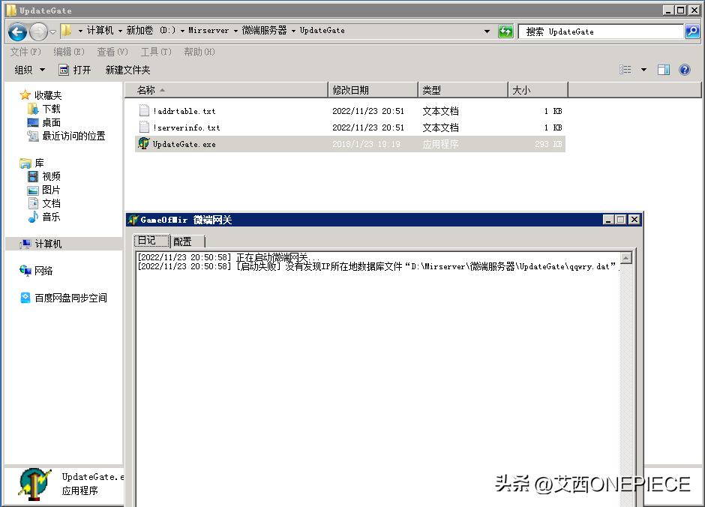This screenshot has height=507, width=705.
Task: Sort by the 名称 column header
Action: [226, 90]
